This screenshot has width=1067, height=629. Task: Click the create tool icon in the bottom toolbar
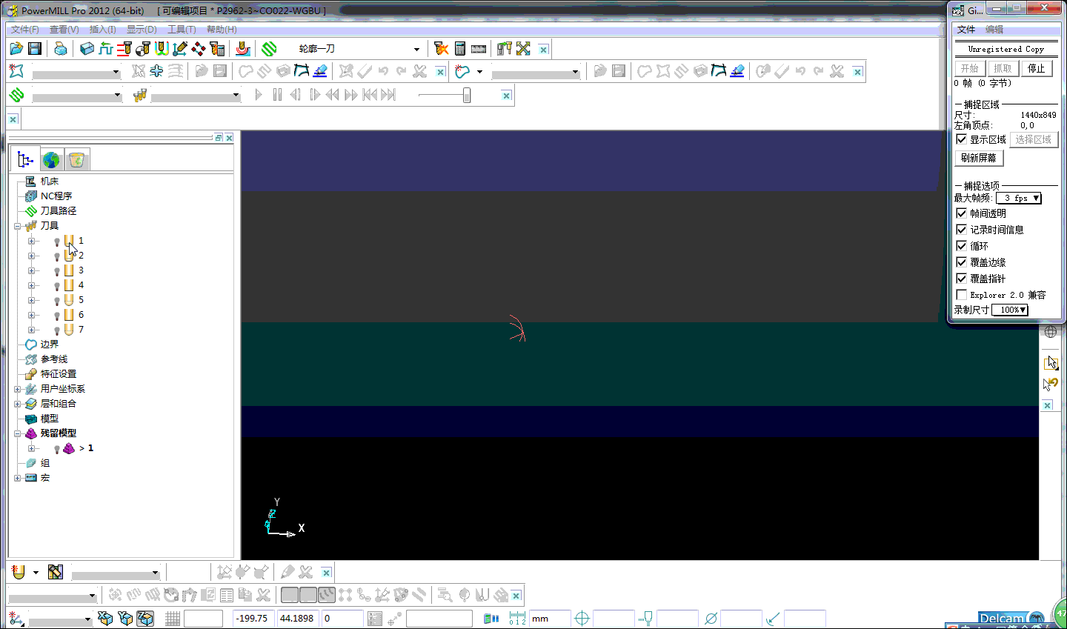pyautogui.click(x=19, y=572)
